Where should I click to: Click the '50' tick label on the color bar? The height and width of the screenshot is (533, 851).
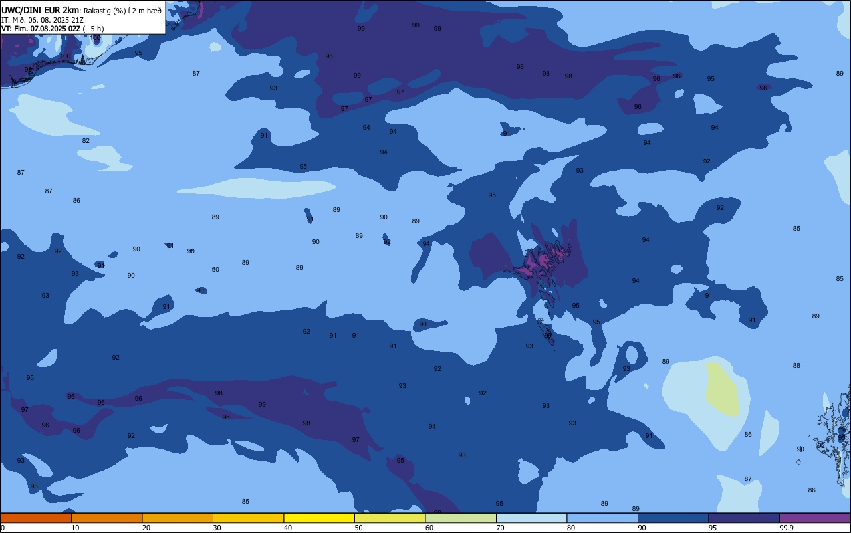click(x=358, y=528)
